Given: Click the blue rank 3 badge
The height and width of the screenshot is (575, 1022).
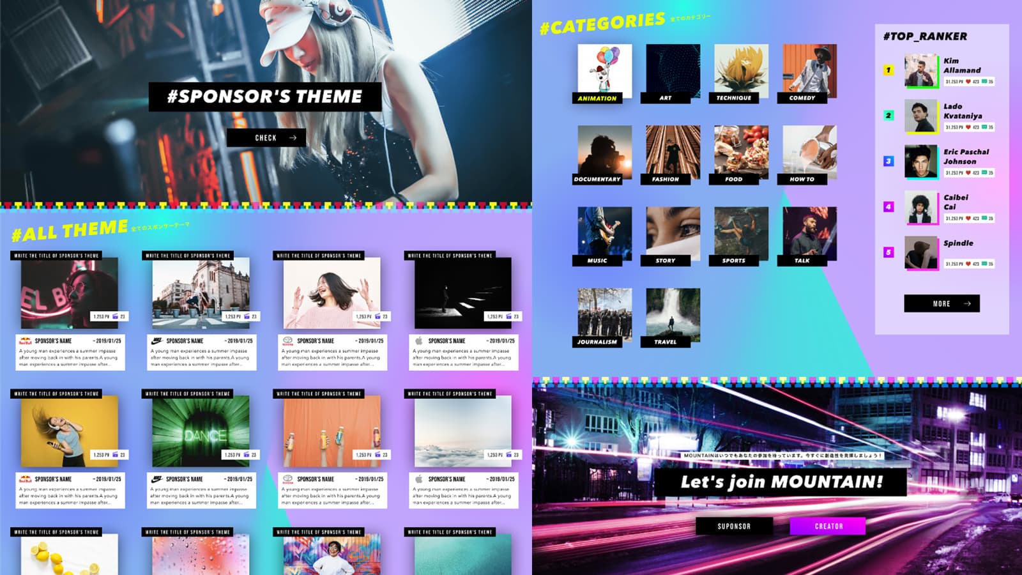Looking at the screenshot, I should click(889, 161).
